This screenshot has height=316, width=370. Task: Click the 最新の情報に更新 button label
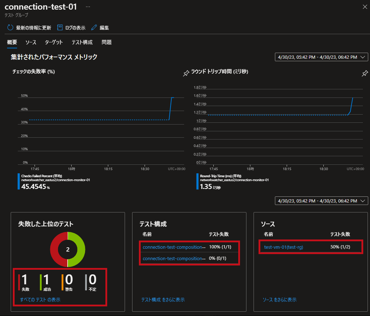[x=33, y=28]
